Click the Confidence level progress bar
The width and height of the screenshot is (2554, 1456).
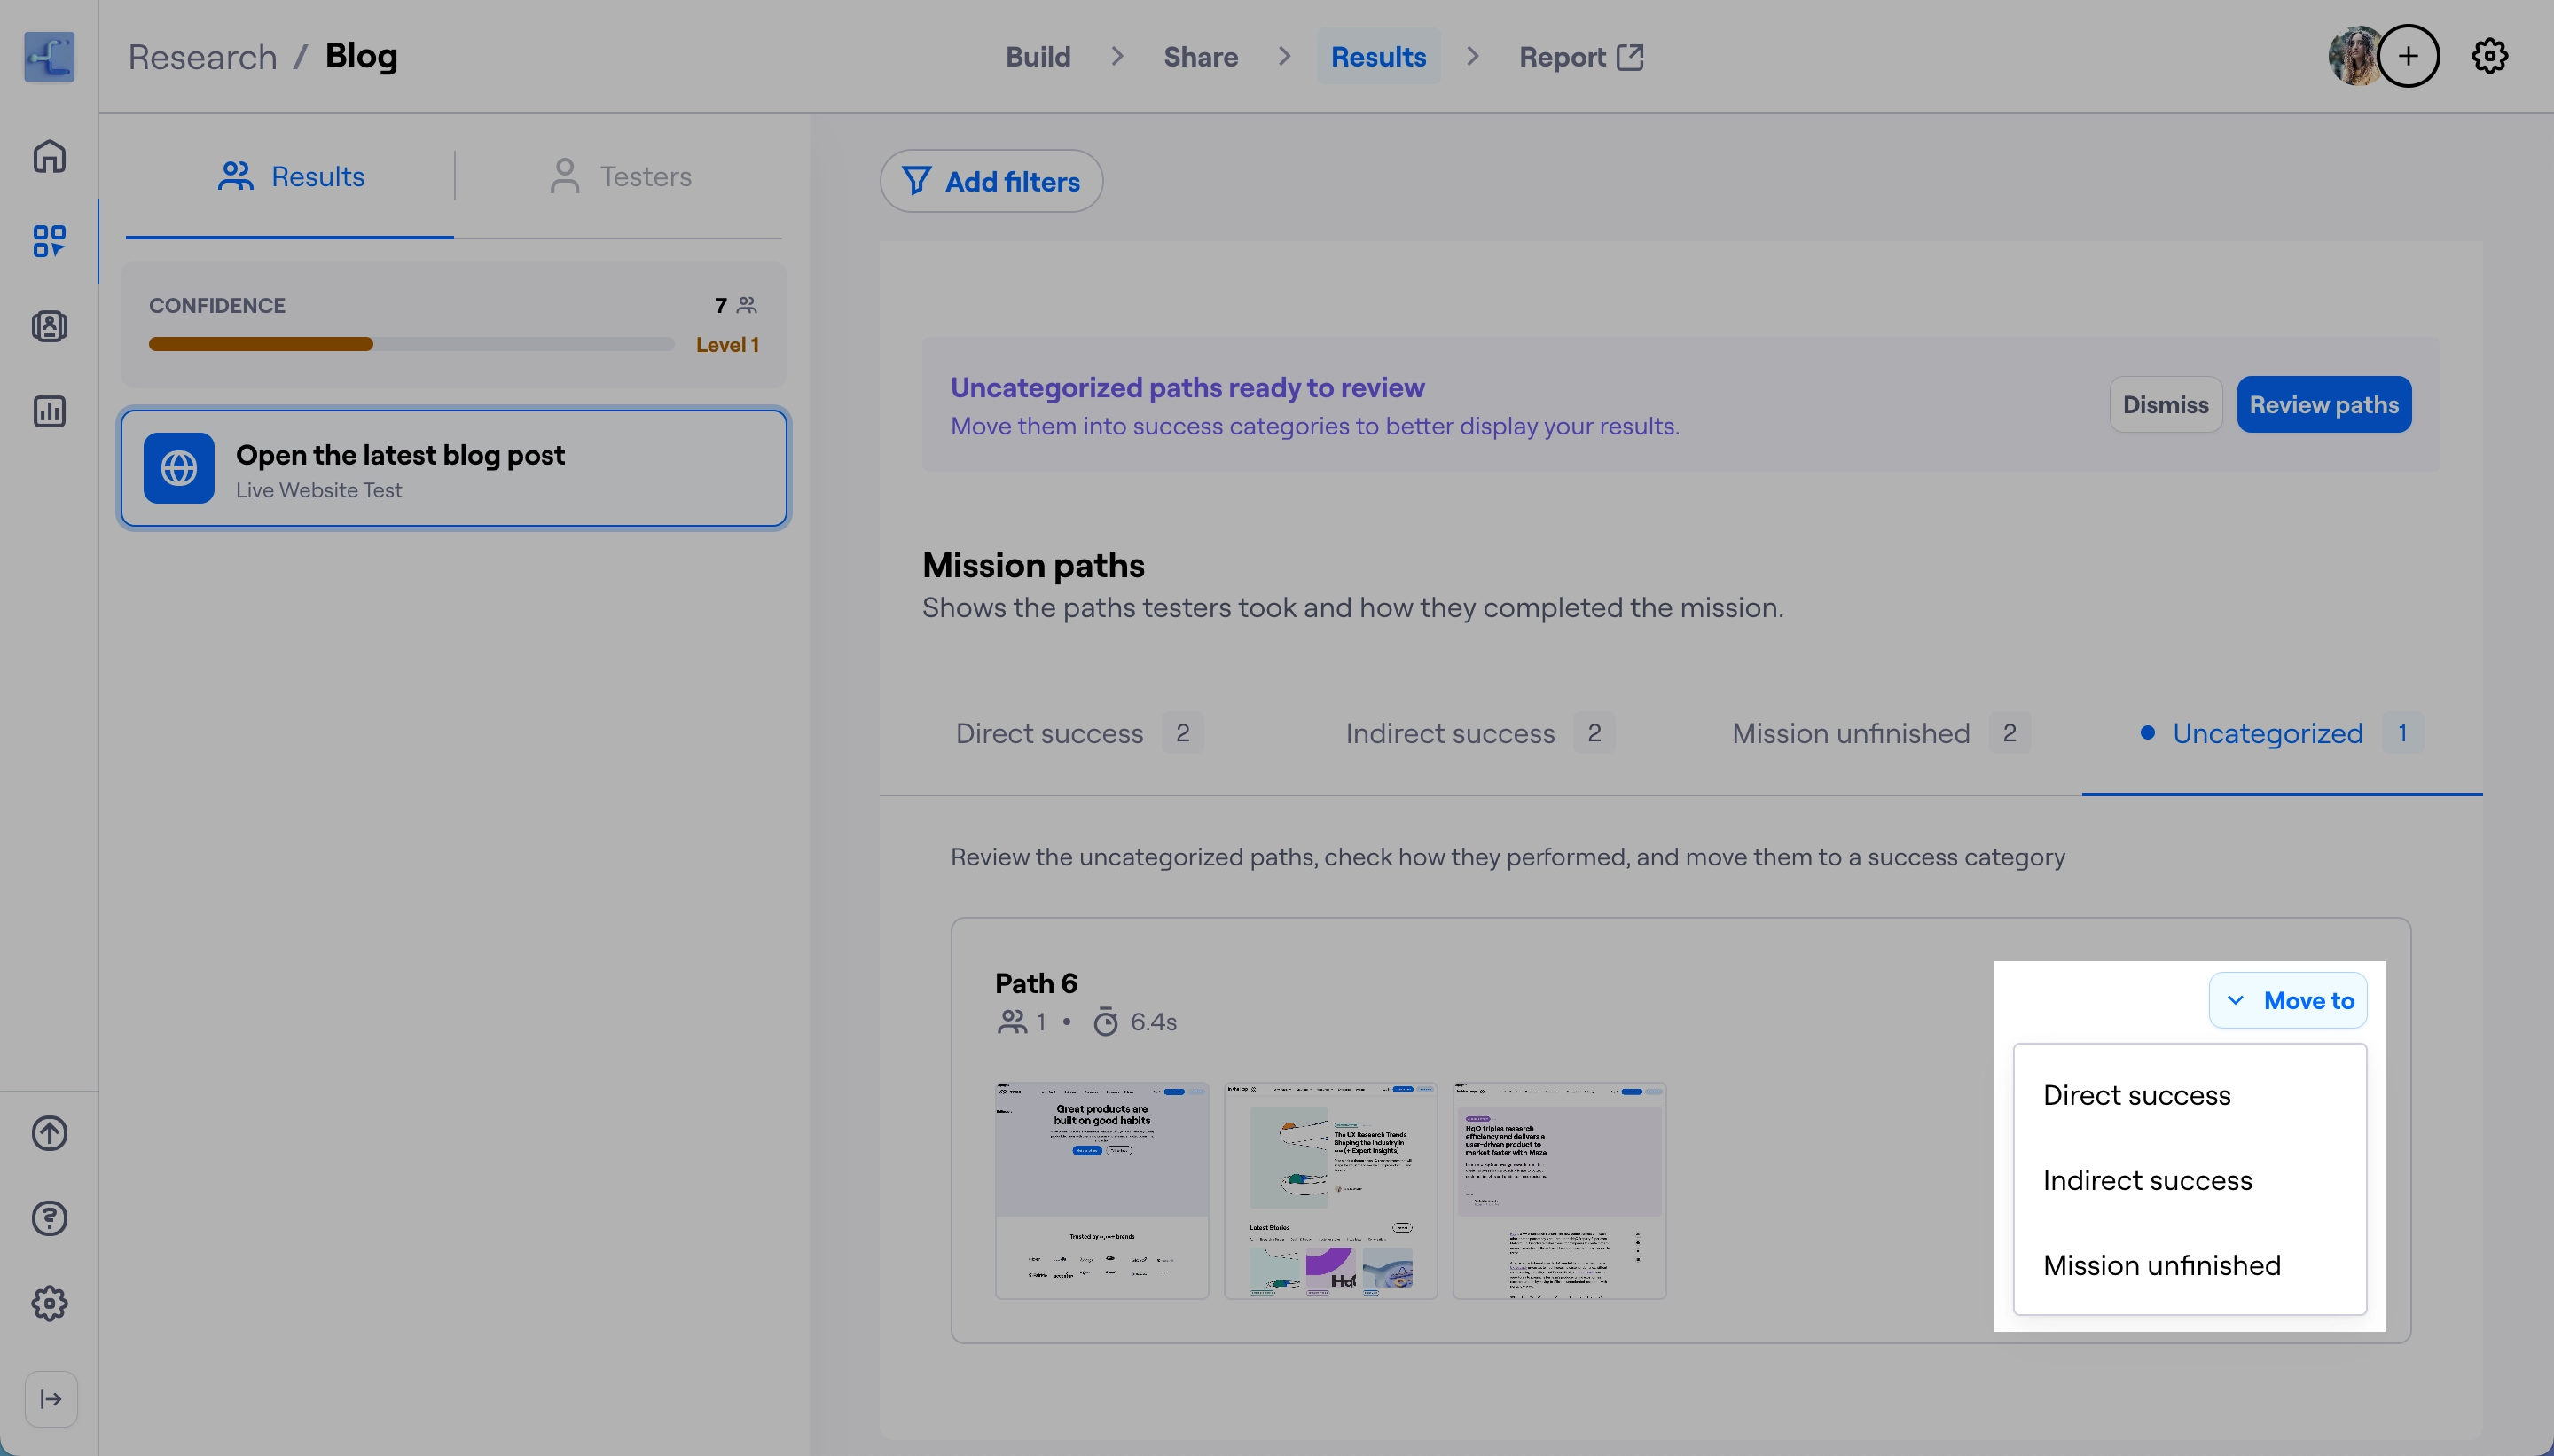pos(411,344)
